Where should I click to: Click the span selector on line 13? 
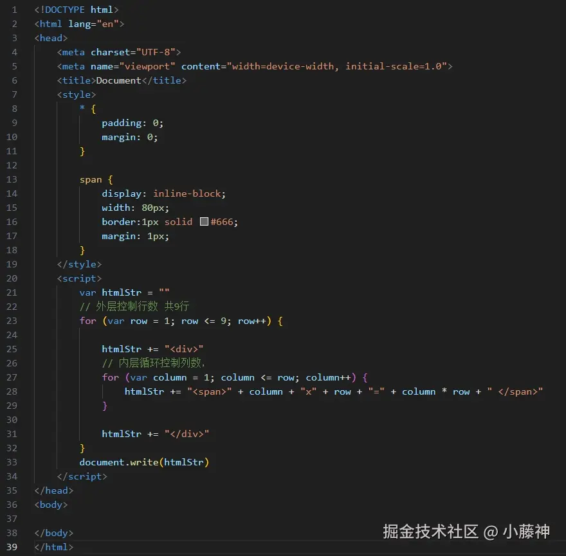(x=91, y=179)
